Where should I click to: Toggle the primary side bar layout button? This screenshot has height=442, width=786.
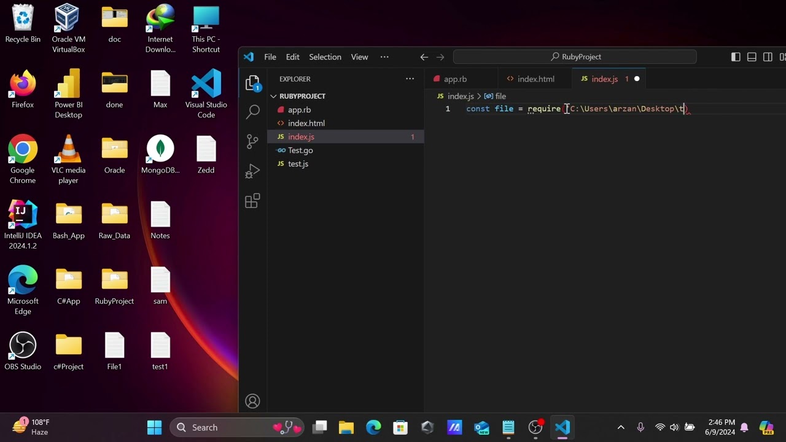pyautogui.click(x=736, y=57)
